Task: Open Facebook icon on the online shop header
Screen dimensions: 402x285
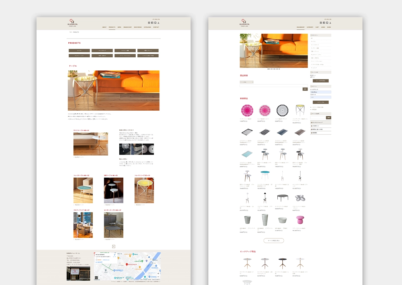Action: tap(324, 23)
